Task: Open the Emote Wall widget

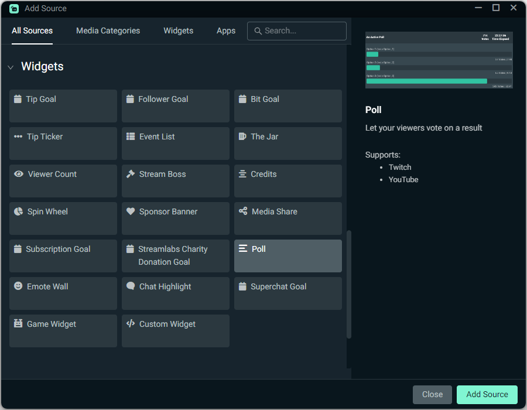Action: coord(63,293)
